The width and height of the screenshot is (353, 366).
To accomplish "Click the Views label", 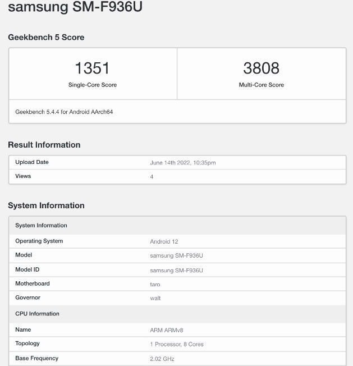I will tap(23, 176).
